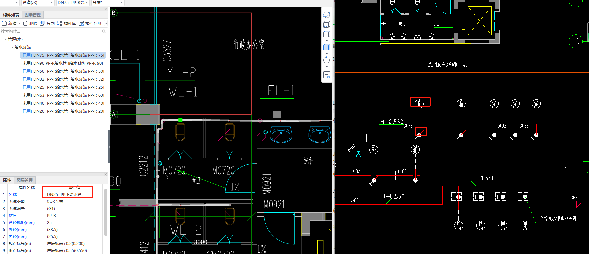
Task: Open the Component Library (构件库)
Action: pos(67,23)
